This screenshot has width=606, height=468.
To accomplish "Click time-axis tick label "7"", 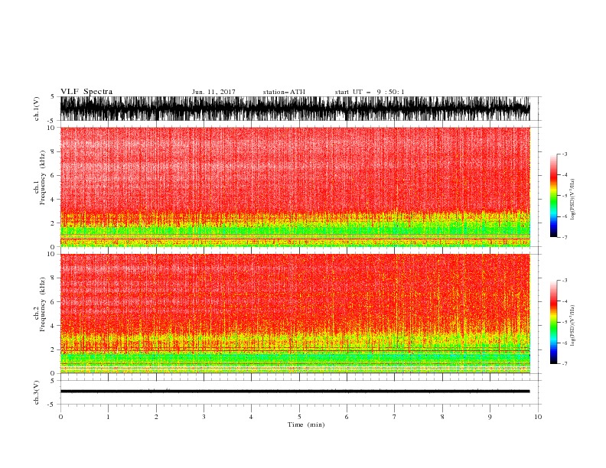I will (395, 417).
